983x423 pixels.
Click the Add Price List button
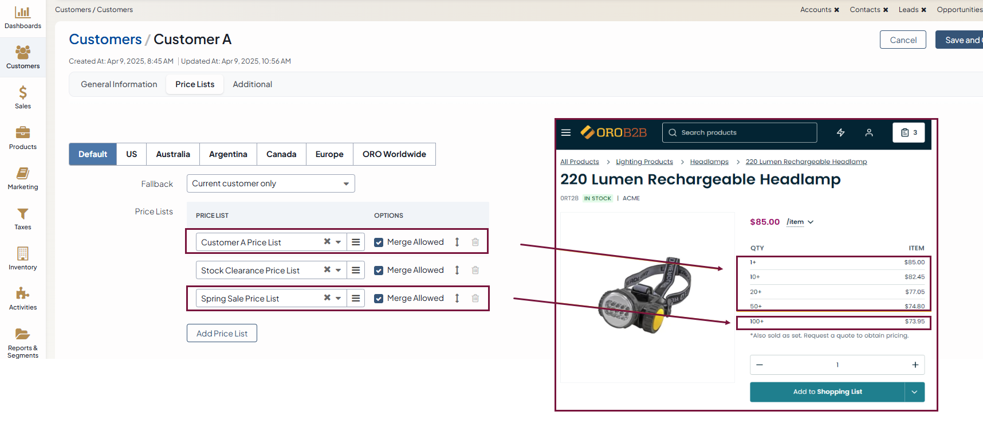pos(222,333)
